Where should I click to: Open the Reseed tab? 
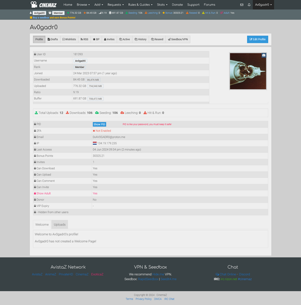coord(157,39)
